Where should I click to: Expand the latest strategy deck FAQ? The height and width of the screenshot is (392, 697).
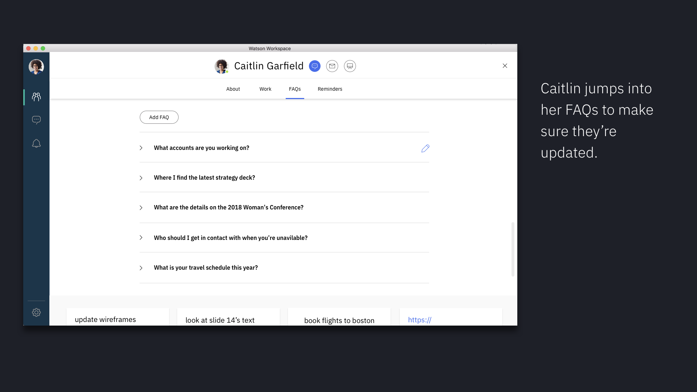(x=141, y=178)
